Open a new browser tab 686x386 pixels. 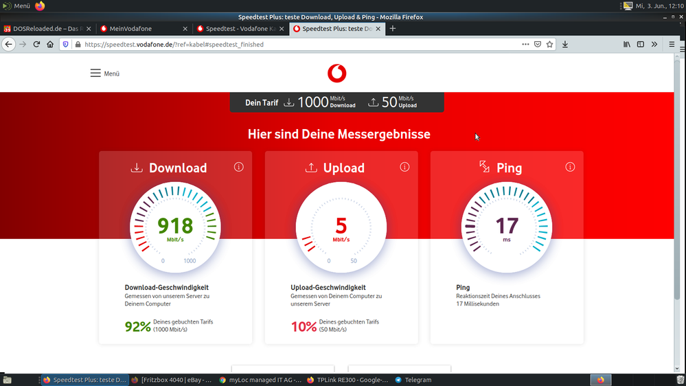(x=392, y=28)
